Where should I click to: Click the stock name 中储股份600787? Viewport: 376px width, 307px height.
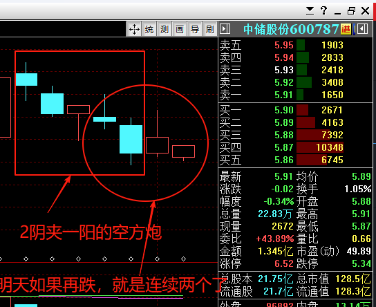(291, 29)
